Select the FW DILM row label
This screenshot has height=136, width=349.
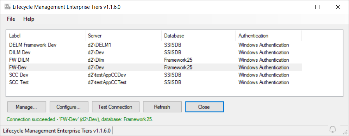pyautogui.click(x=19, y=60)
